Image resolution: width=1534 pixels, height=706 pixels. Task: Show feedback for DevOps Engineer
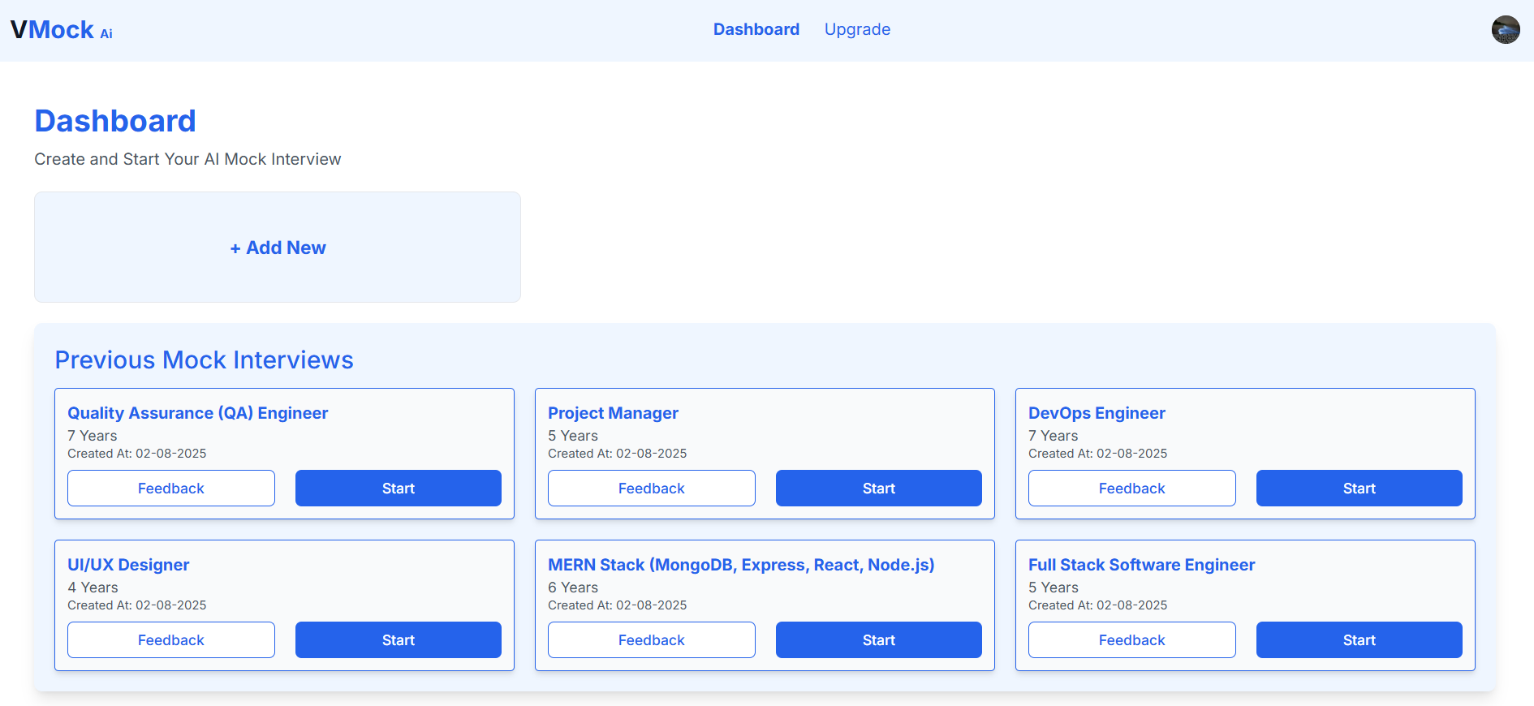click(x=1131, y=489)
